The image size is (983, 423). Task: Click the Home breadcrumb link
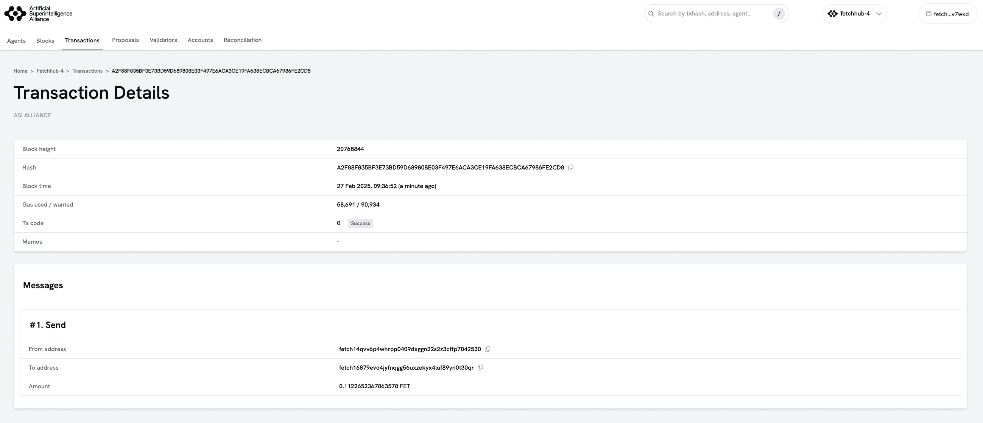20,71
